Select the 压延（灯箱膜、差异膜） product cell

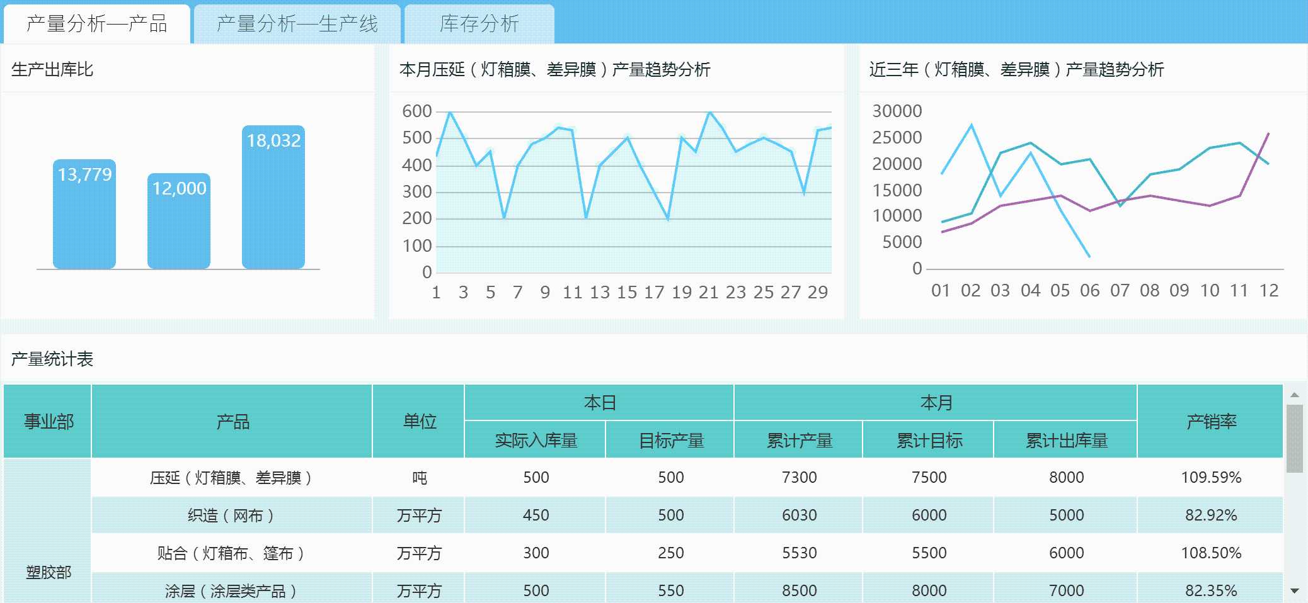tap(232, 477)
